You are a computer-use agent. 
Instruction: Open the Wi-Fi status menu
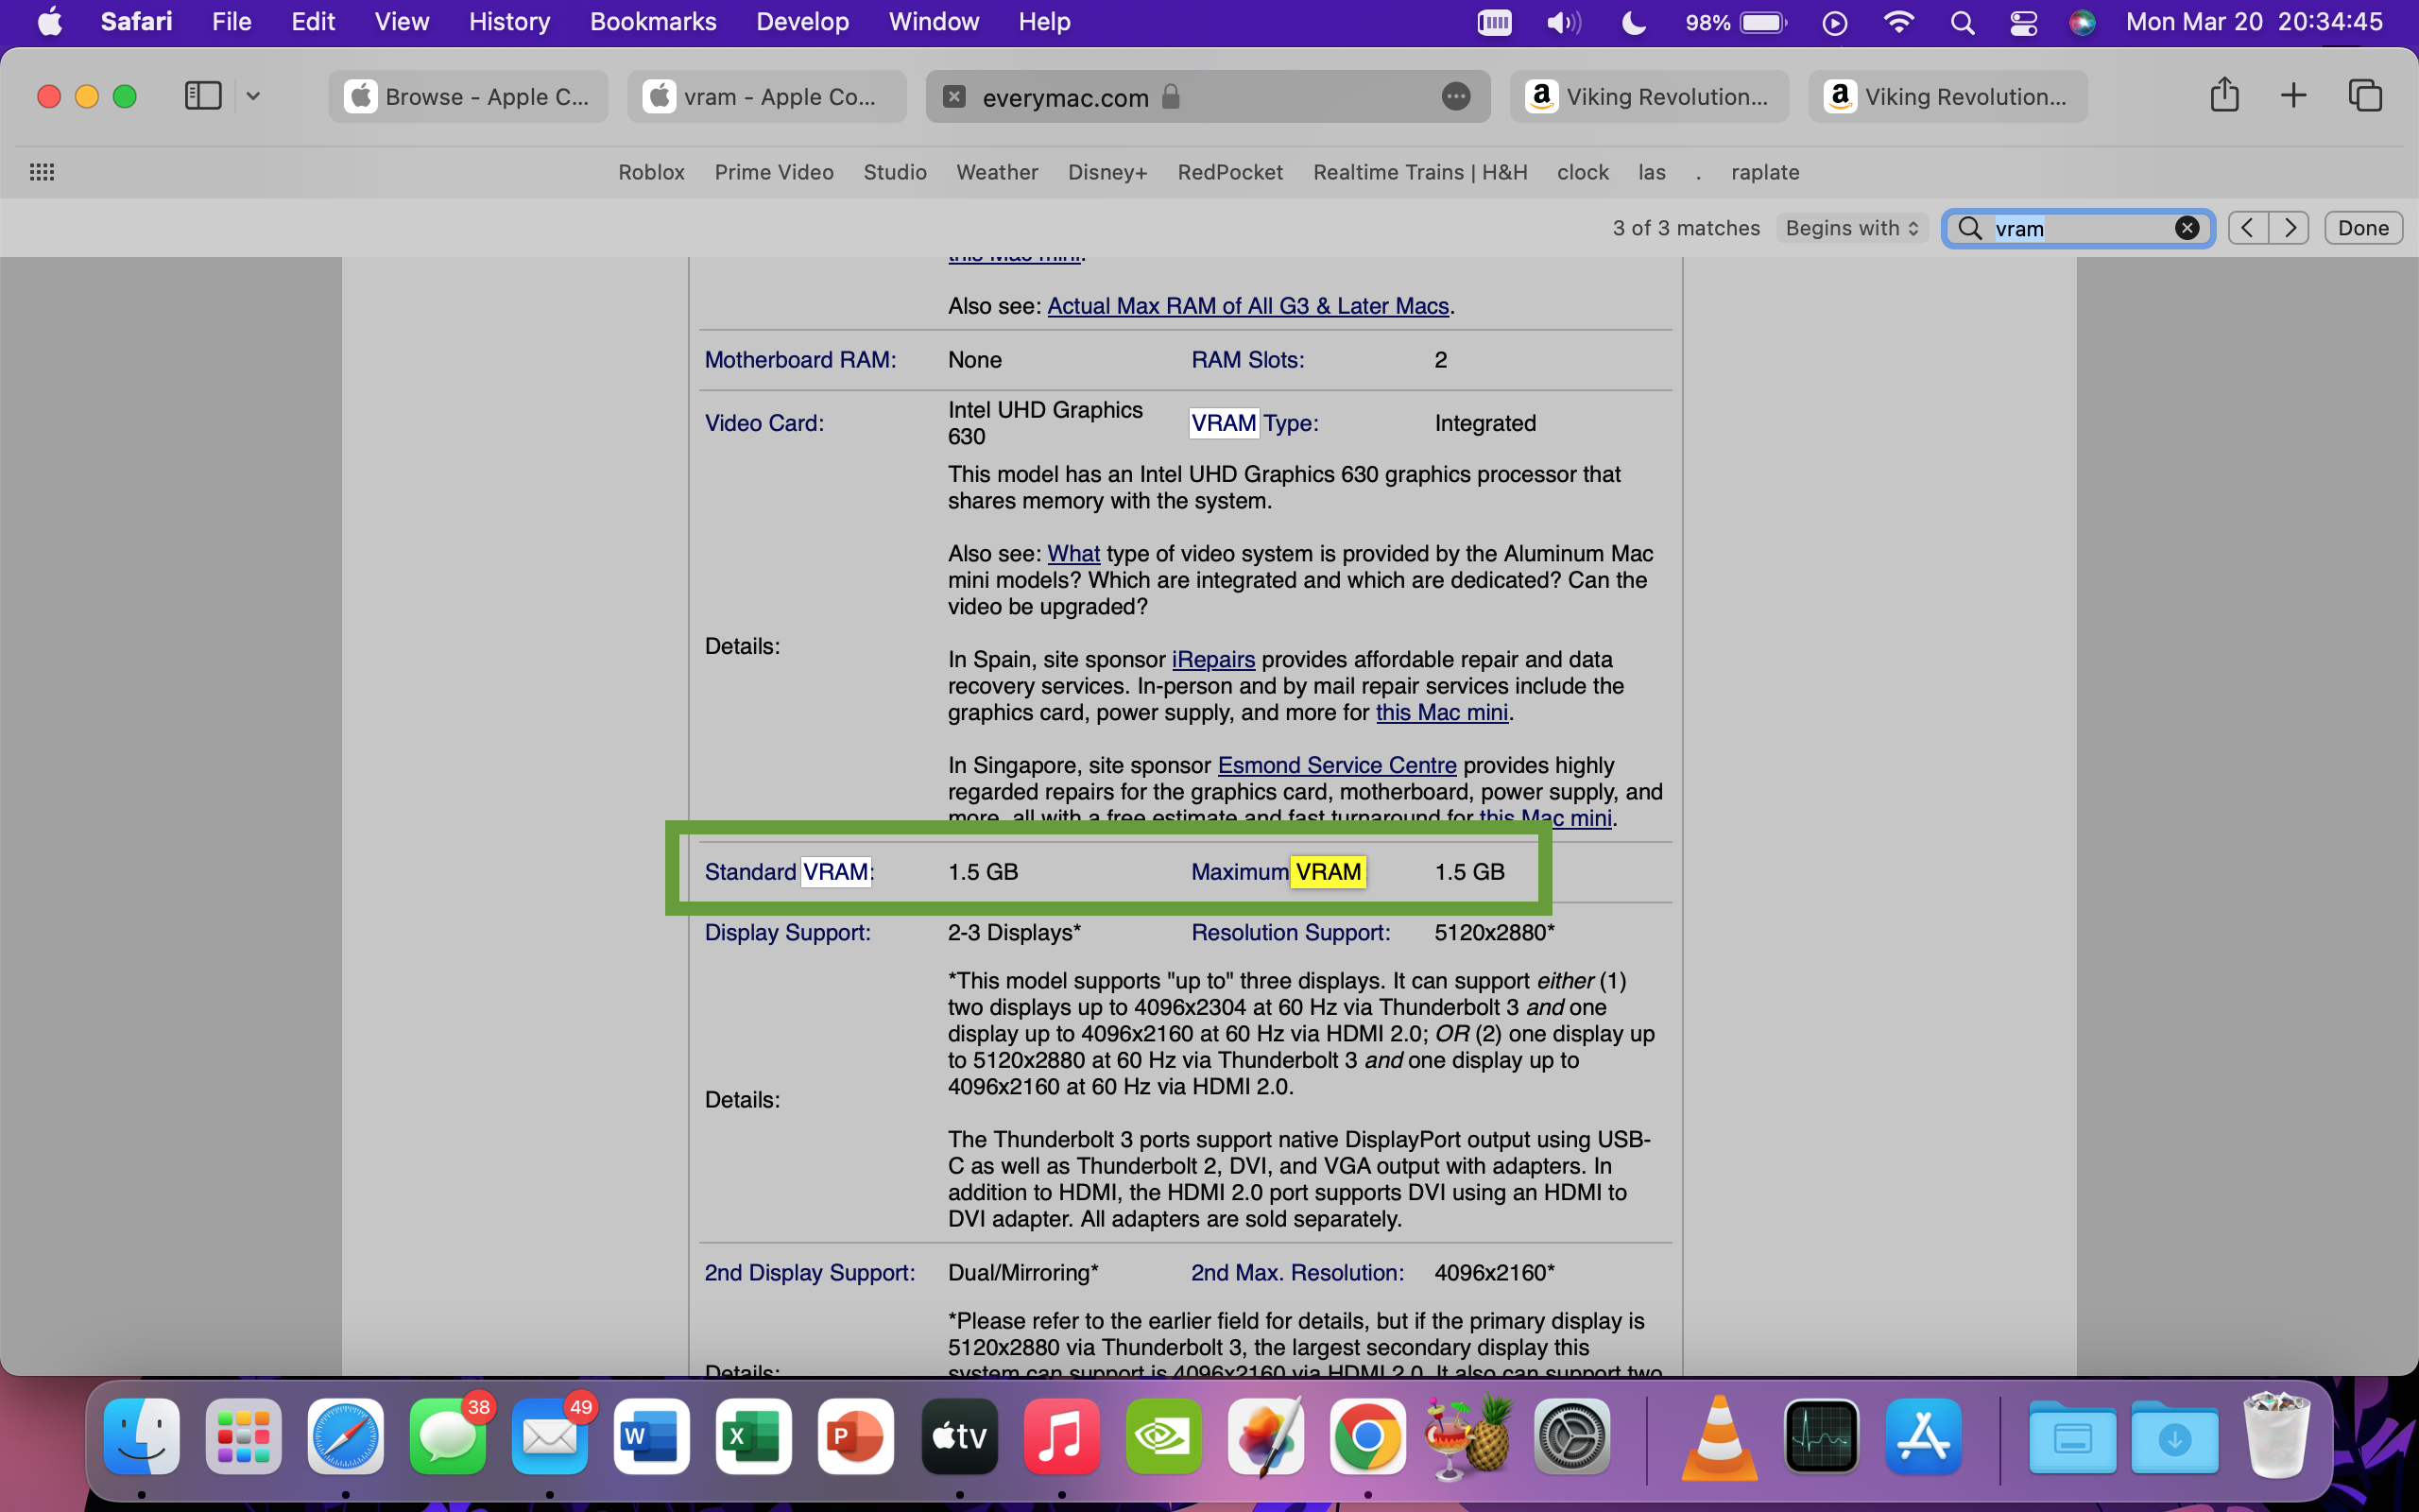(1897, 22)
